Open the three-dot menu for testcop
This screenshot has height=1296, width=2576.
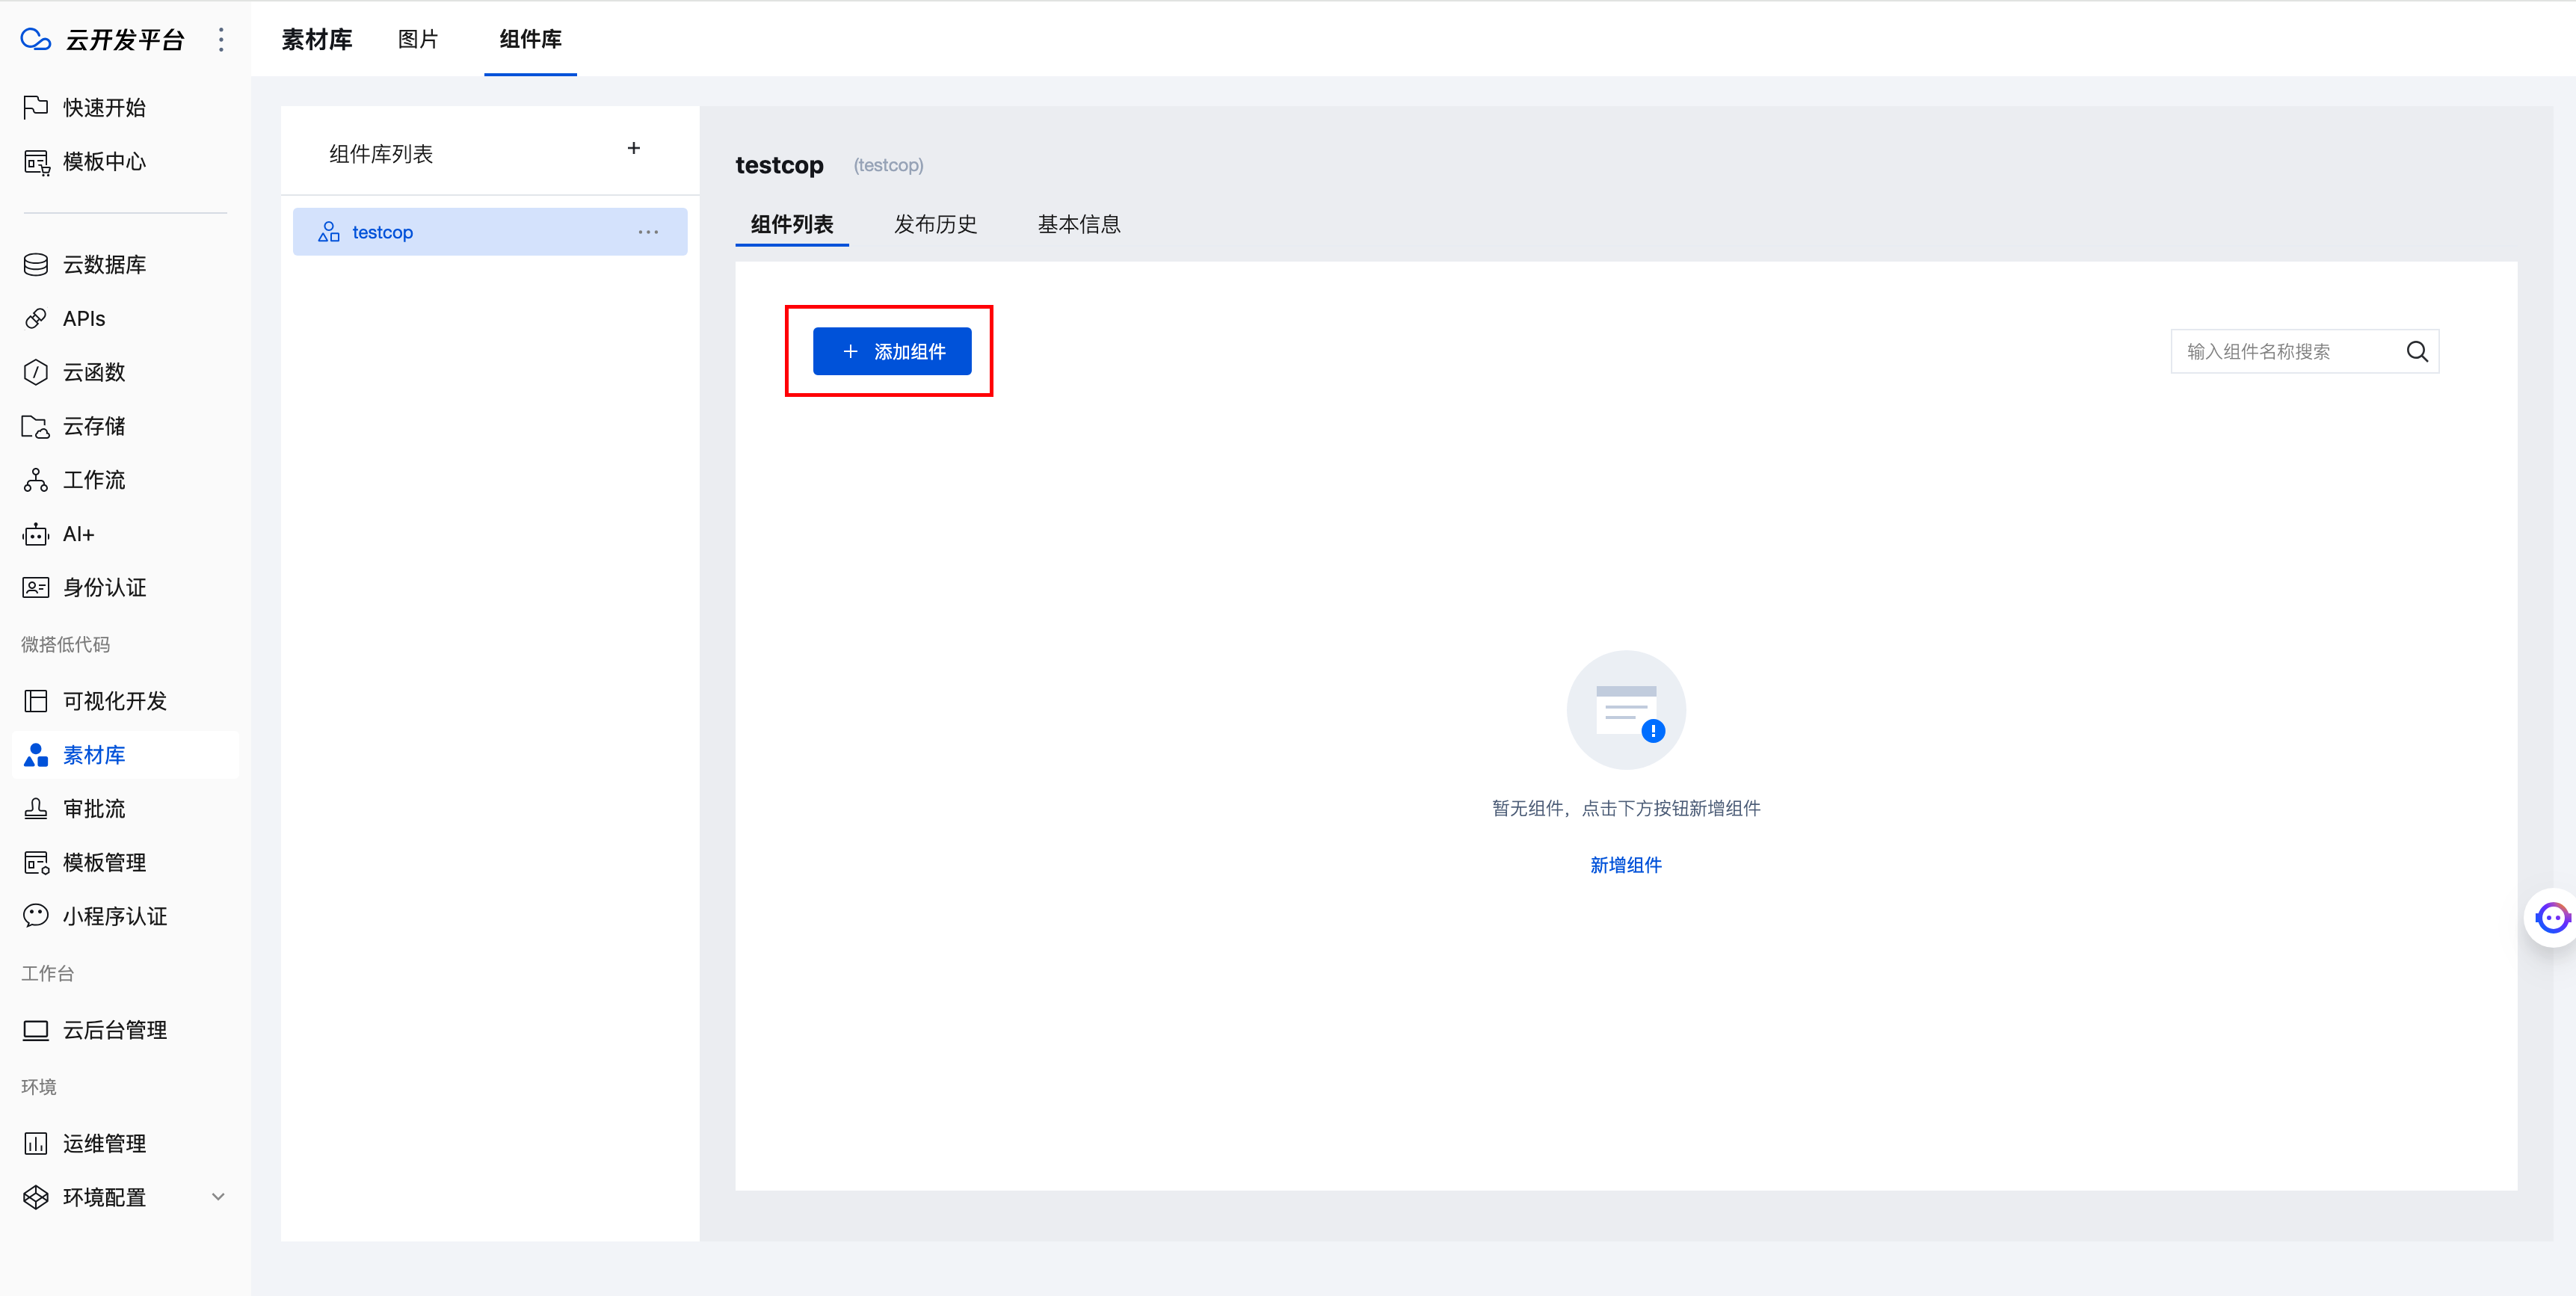click(x=648, y=232)
